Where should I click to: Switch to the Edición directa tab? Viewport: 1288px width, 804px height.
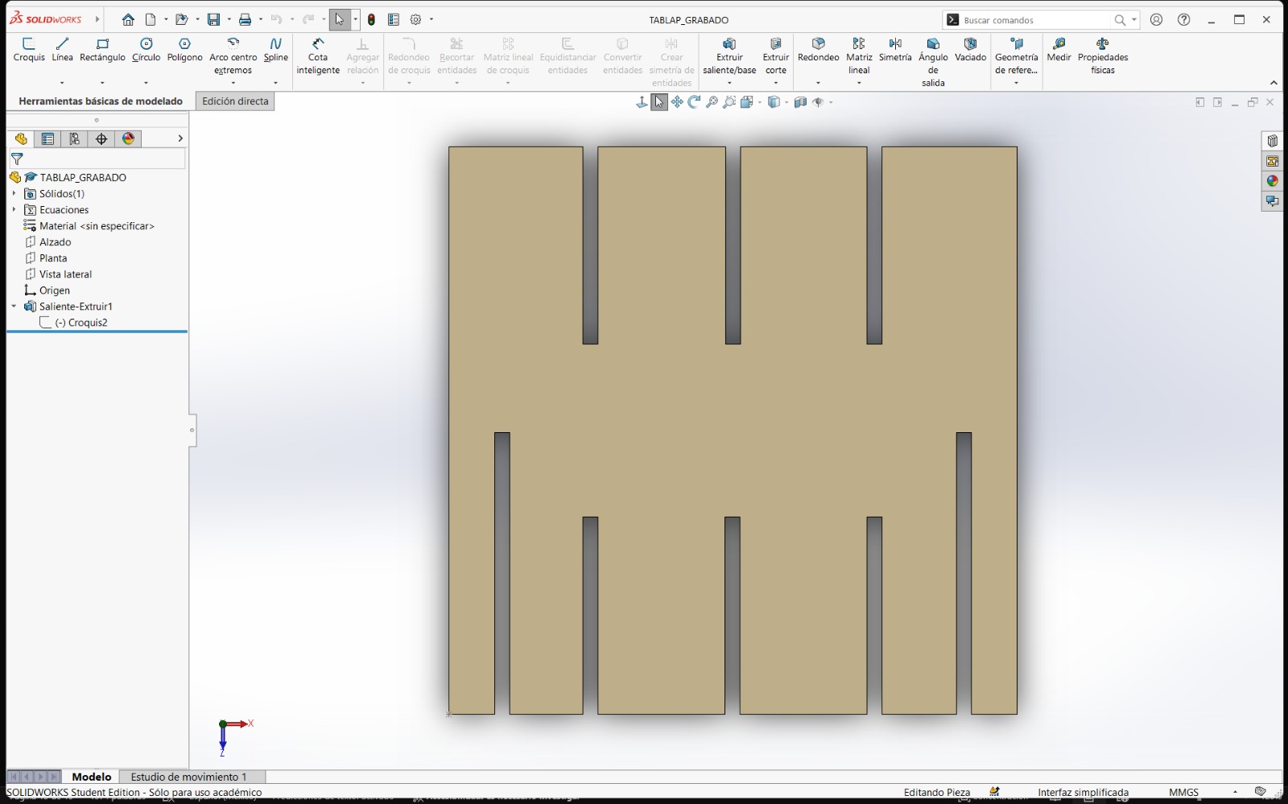(234, 101)
